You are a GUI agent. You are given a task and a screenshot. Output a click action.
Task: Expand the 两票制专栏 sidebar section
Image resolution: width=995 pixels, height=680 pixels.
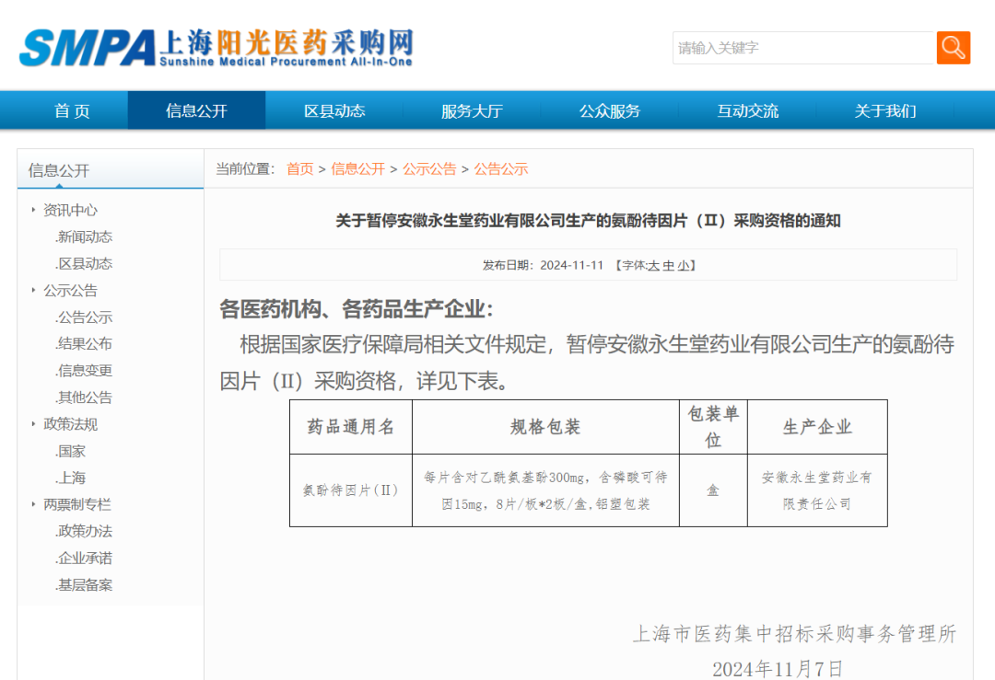[x=77, y=504]
